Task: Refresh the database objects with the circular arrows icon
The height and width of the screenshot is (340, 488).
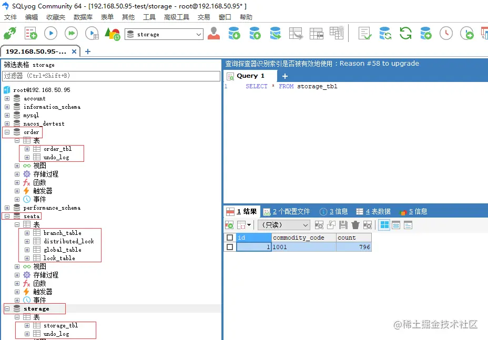Action: point(405,33)
